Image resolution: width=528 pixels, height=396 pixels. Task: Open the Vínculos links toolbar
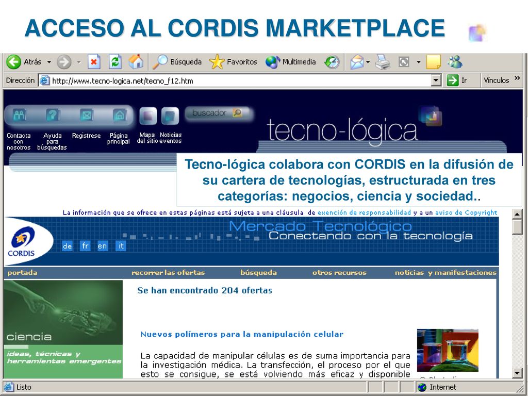click(496, 80)
